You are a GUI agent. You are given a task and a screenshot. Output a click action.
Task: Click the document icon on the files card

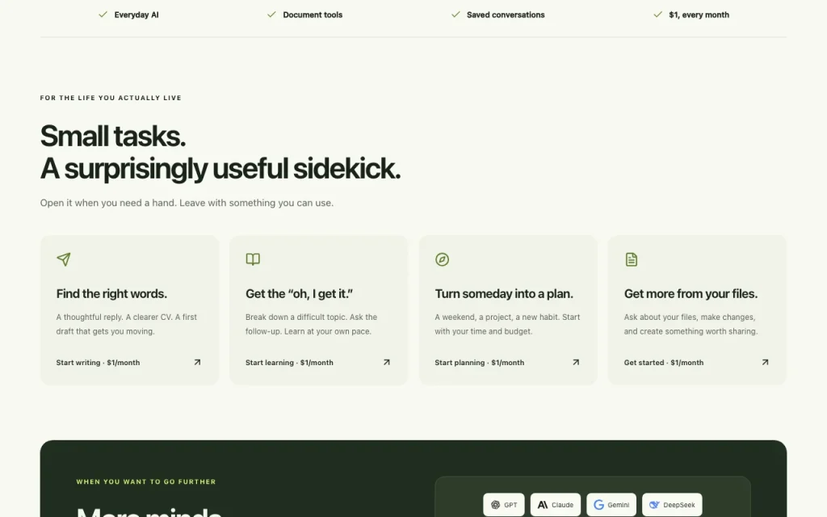[632, 259]
